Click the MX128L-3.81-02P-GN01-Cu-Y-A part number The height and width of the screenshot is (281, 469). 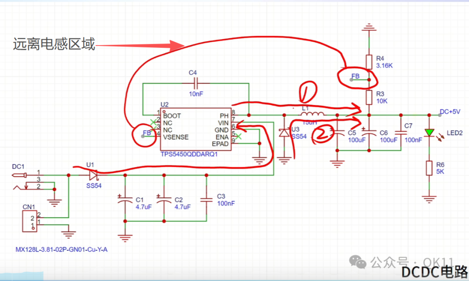pyautogui.click(x=61, y=250)
